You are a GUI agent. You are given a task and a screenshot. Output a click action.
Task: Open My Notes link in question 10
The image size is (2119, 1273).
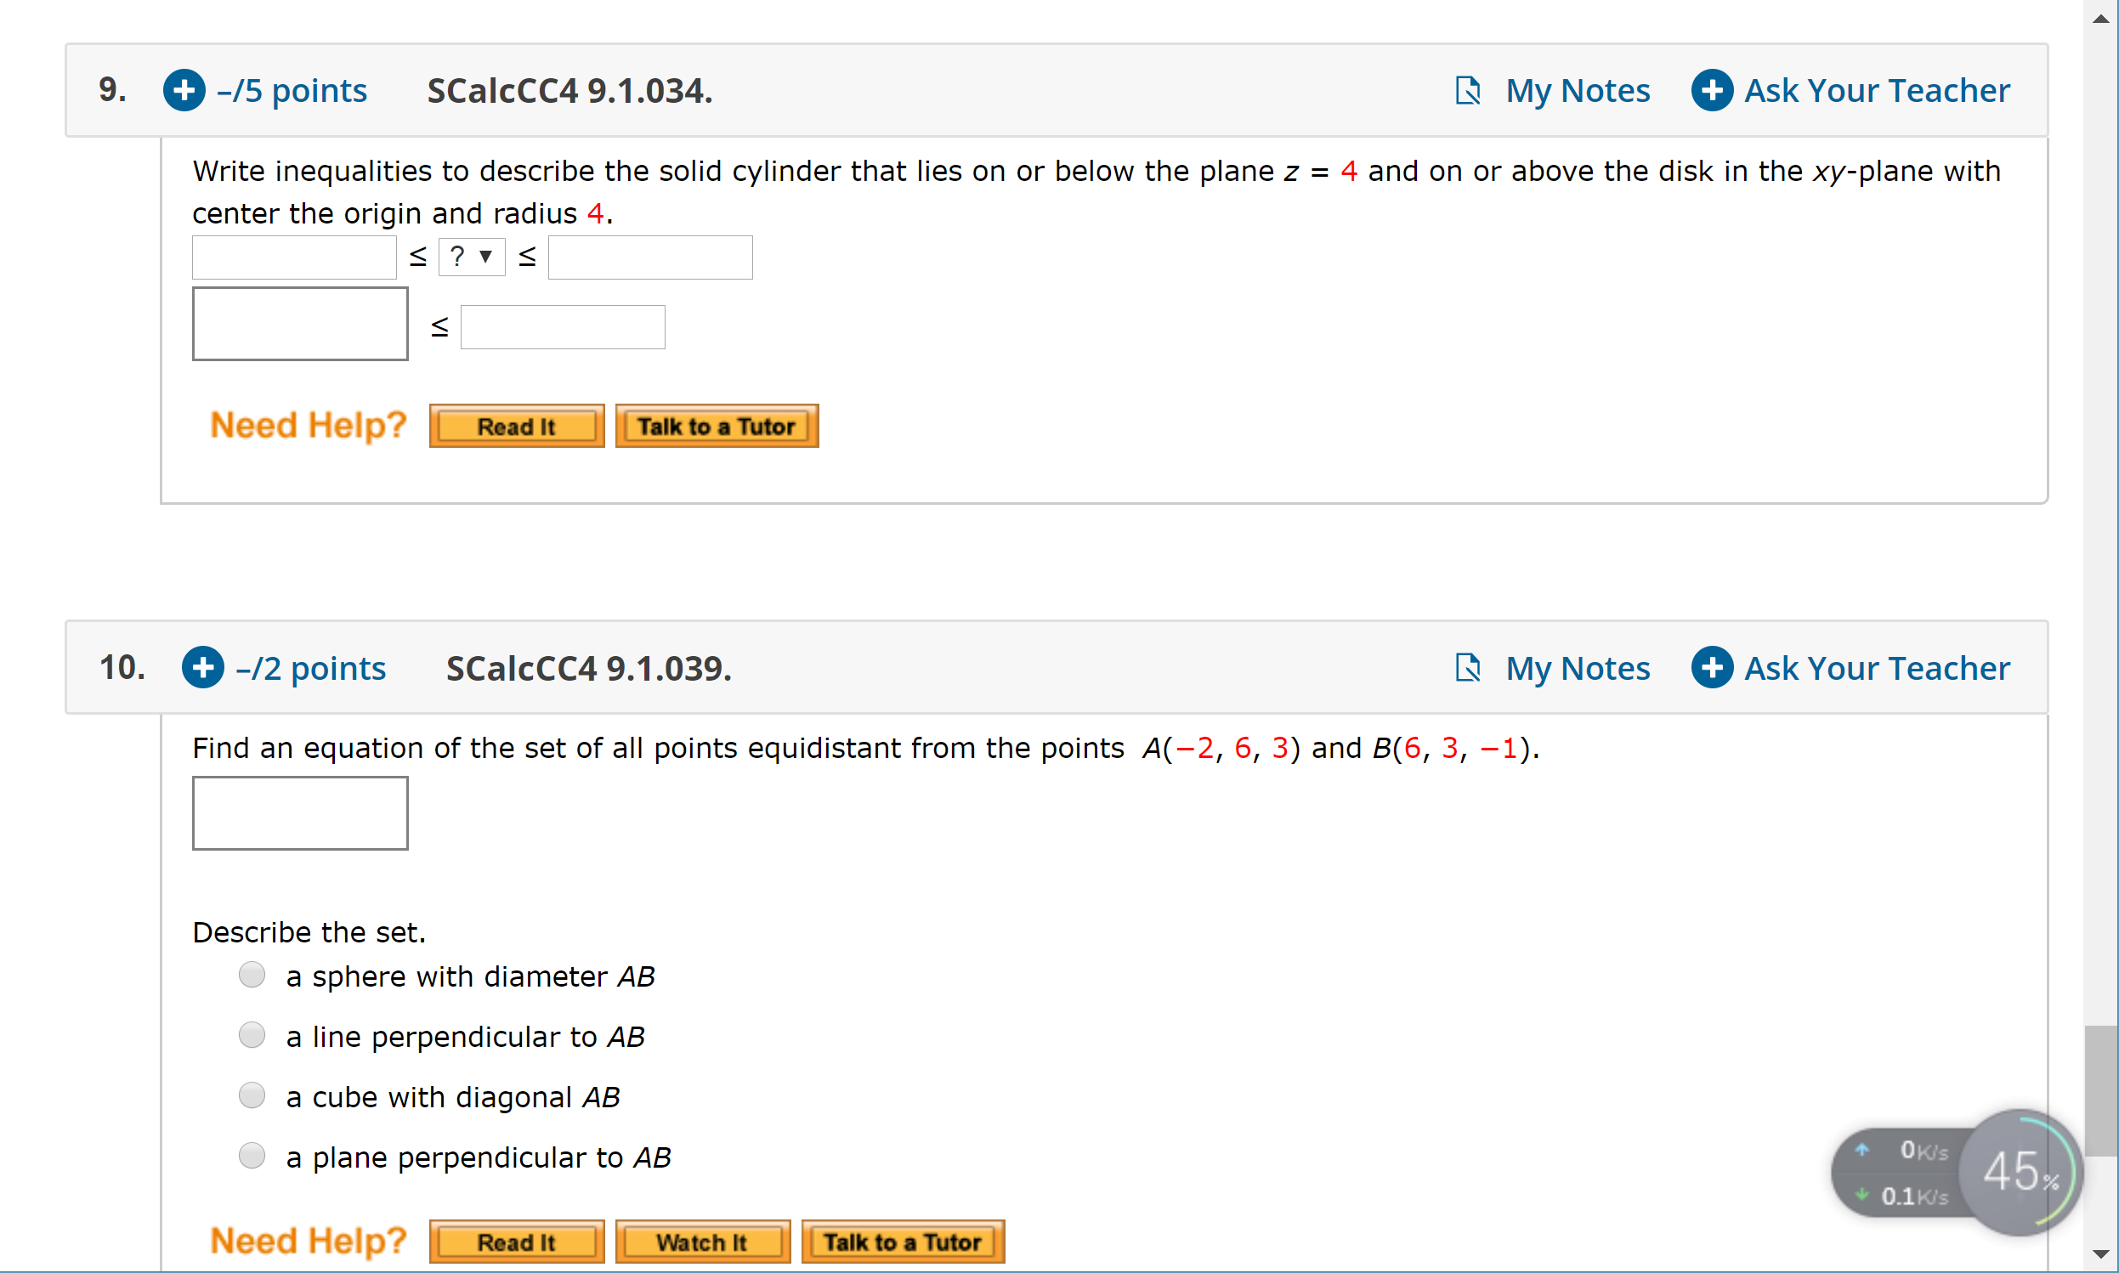point(1578,667)
